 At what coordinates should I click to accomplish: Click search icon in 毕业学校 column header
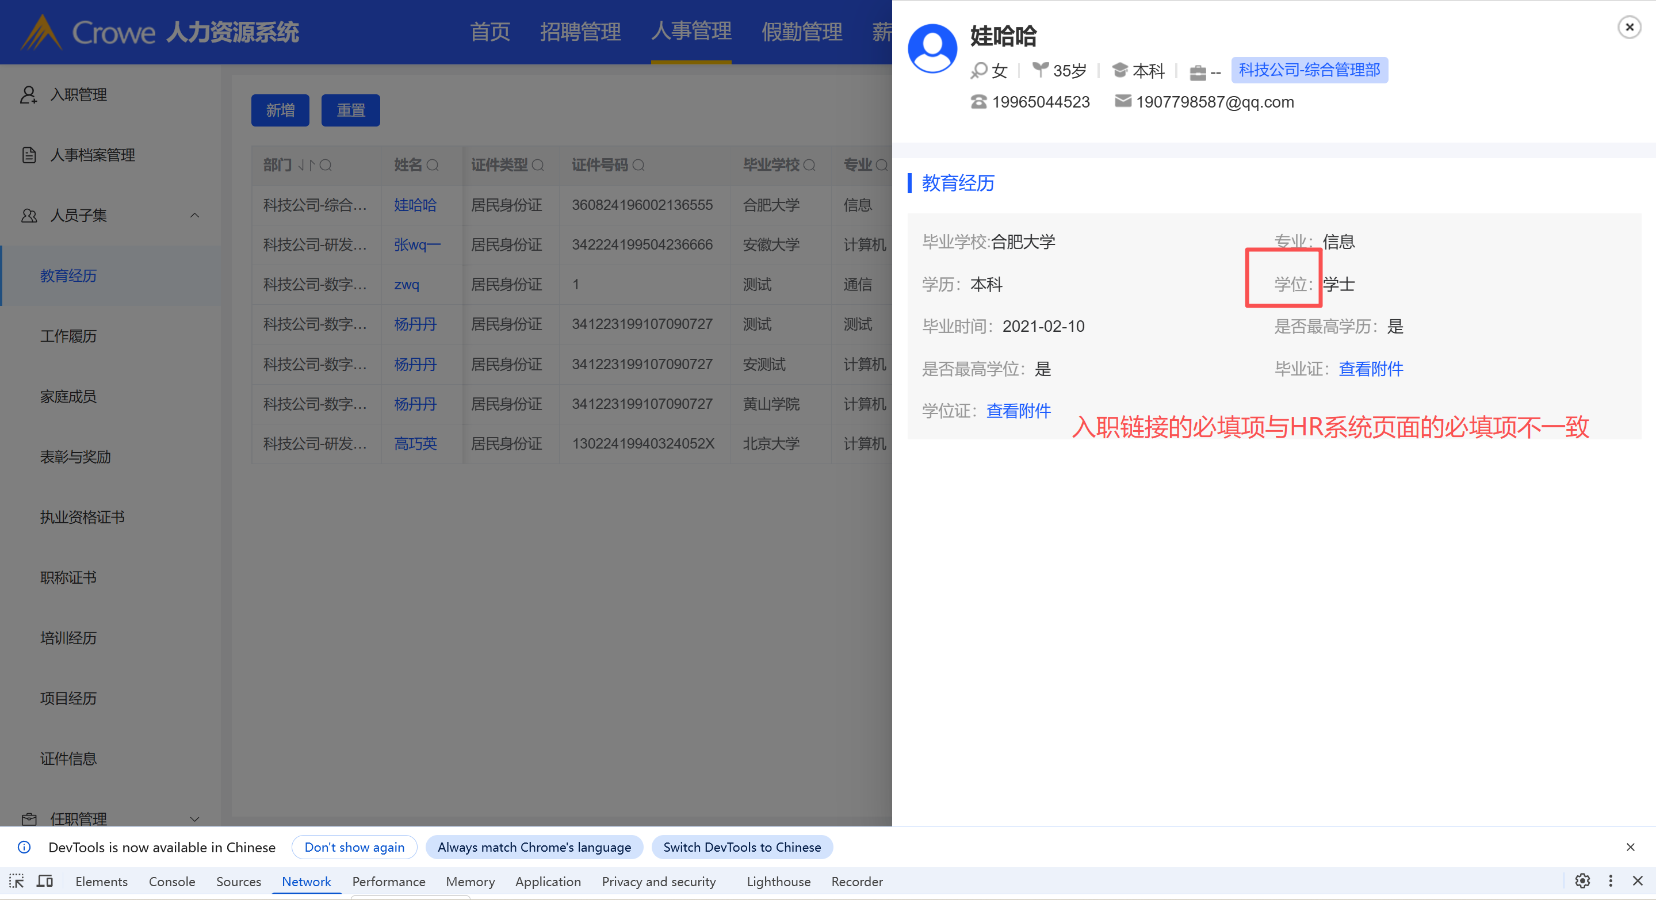point(809,165)
